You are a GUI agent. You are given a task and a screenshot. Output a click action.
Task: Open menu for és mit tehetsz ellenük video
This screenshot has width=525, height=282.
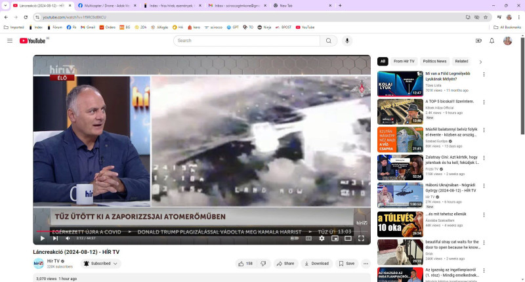point(484,214)
